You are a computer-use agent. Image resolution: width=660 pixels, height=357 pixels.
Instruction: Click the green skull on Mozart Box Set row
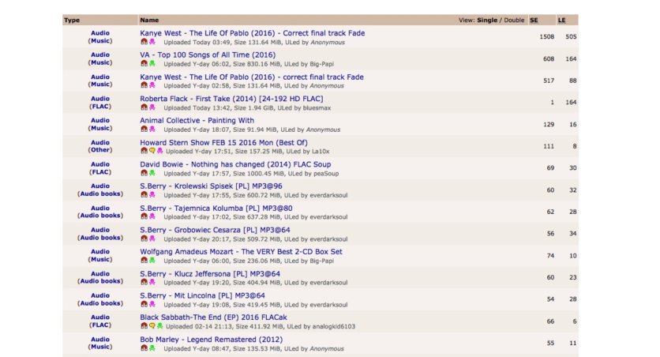152,261
